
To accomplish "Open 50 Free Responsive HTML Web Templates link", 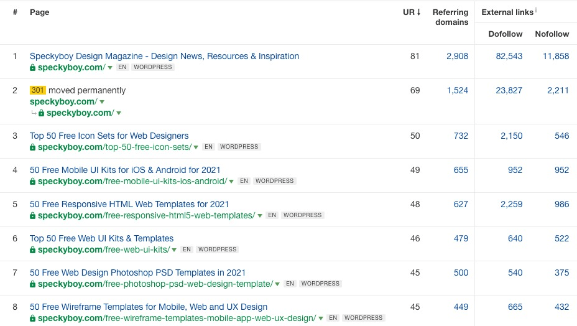I will 129,204.
